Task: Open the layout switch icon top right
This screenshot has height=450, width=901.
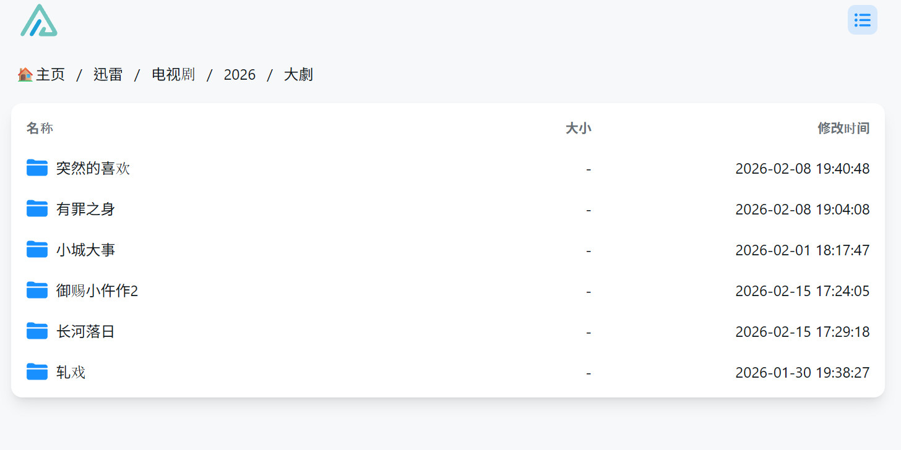Action: point(862,20)
